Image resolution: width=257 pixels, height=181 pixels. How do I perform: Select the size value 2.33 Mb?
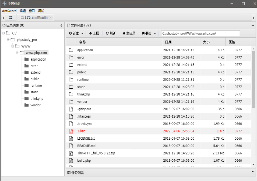218,153
